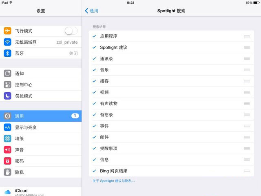Tap the reorder handle for 有声读物
The height and width of the screenshot is (196, 261).
[247, 103]
